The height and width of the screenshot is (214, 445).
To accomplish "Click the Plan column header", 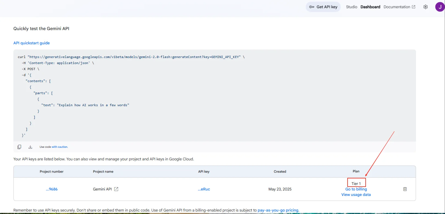I will click(x=356, y=171).
